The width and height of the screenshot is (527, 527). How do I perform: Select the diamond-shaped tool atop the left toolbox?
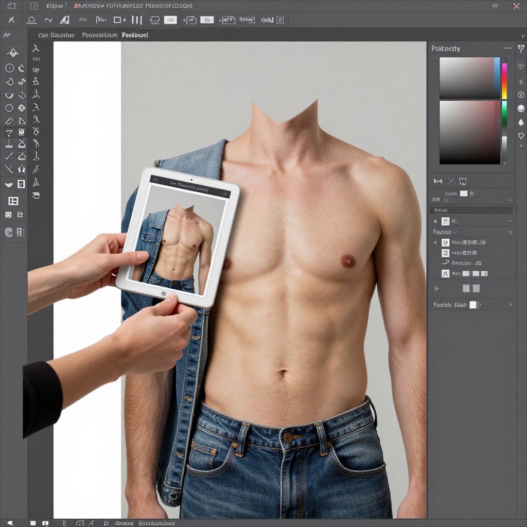tap(13, 52)
